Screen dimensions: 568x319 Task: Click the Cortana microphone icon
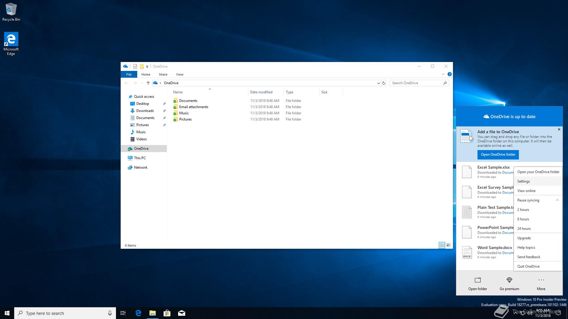(110, 313)
